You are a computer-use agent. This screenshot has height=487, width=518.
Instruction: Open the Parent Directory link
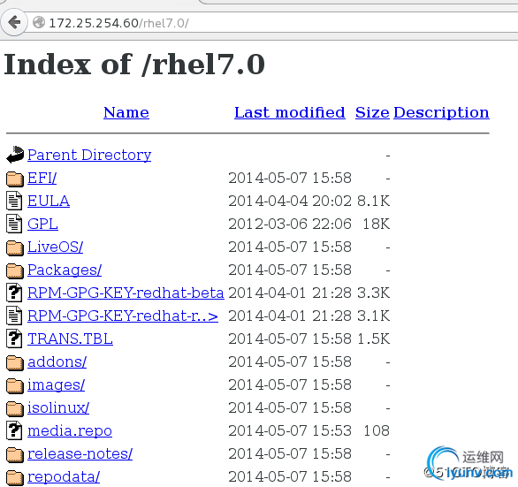click(89, 155)
